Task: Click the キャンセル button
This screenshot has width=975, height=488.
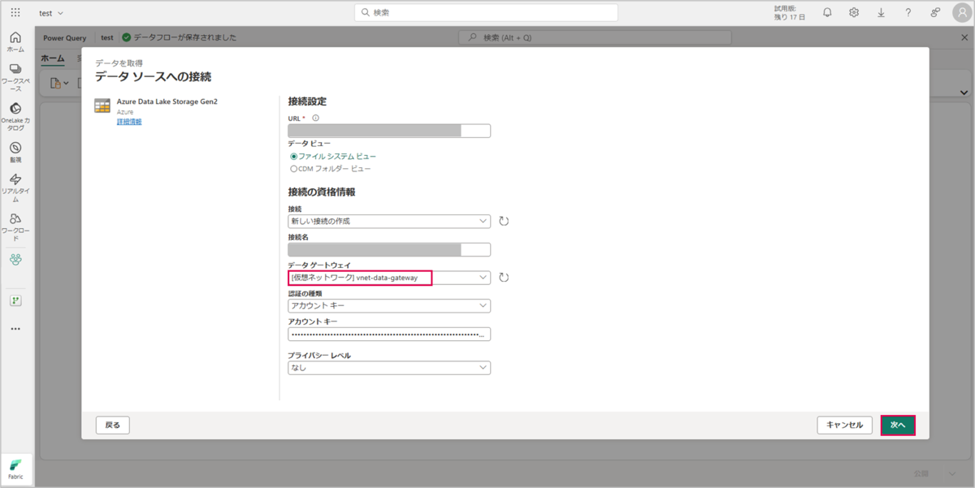Action: 845,425
